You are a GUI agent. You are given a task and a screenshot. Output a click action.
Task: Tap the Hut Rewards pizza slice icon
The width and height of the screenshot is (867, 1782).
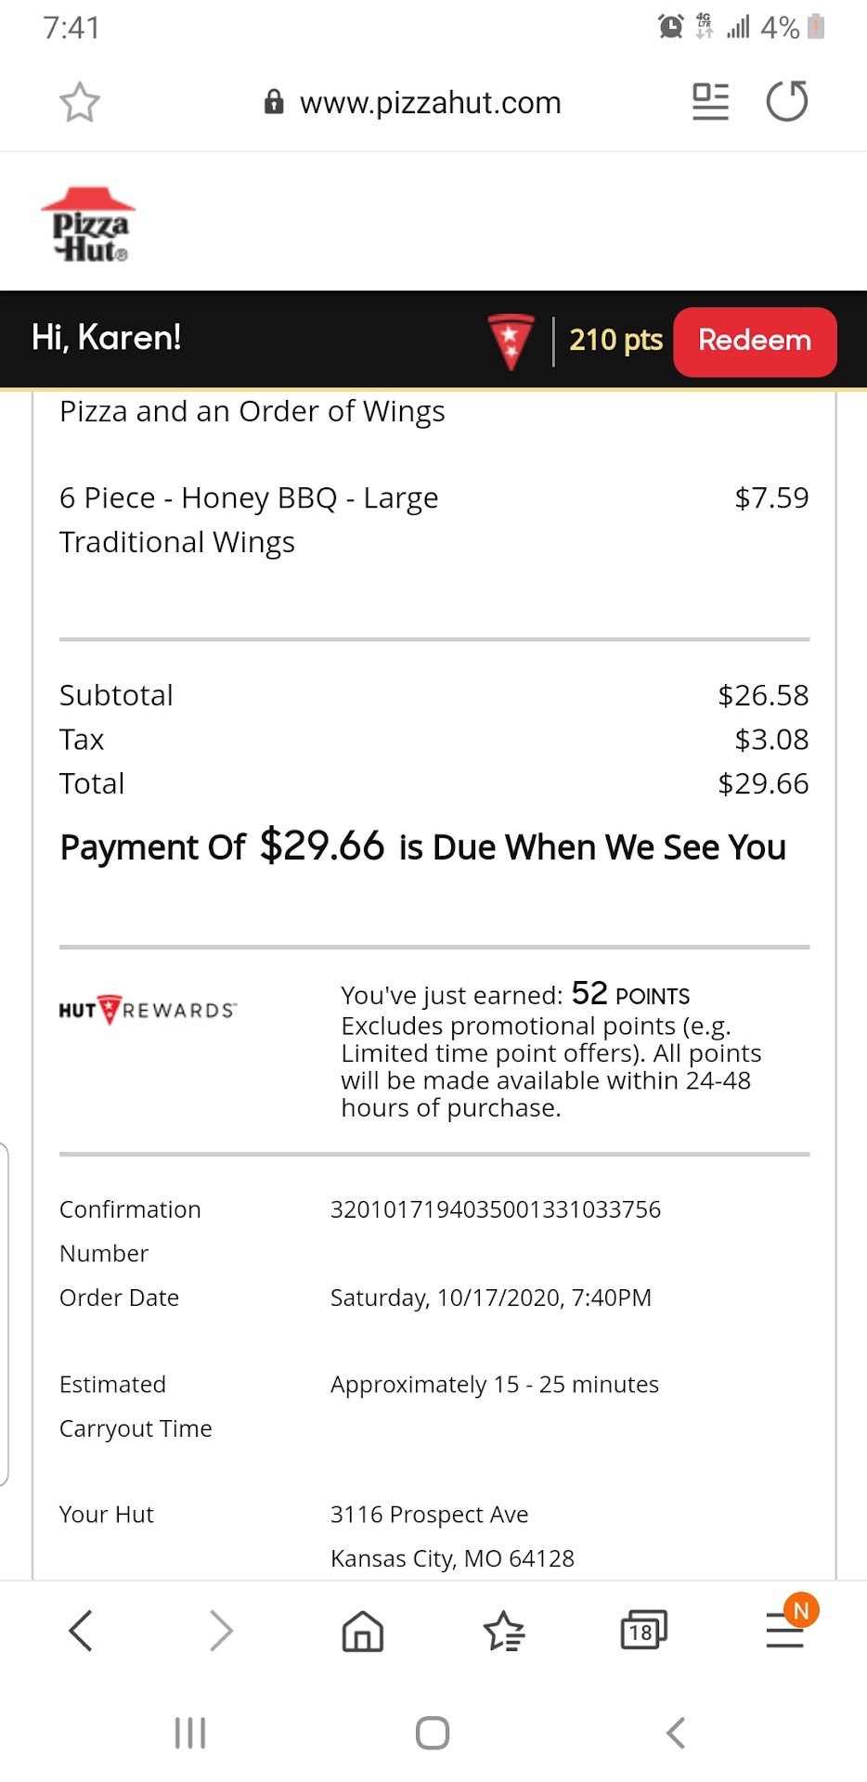(511, 341)
